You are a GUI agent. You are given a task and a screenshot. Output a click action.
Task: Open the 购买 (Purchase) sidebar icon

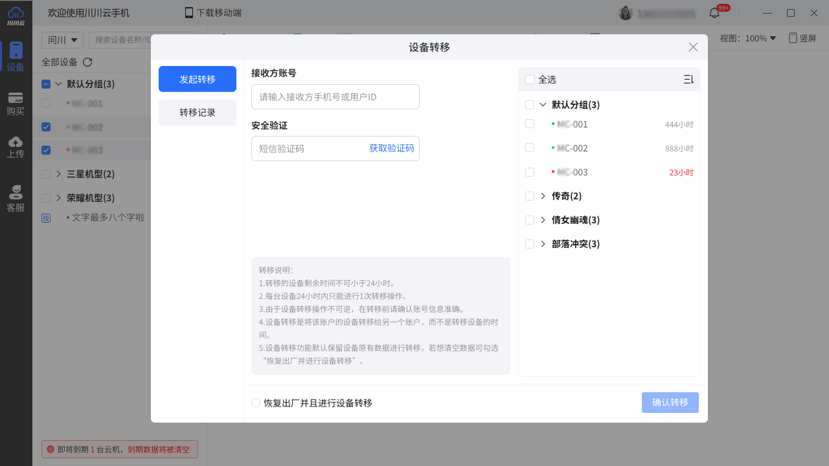[16, 104]
